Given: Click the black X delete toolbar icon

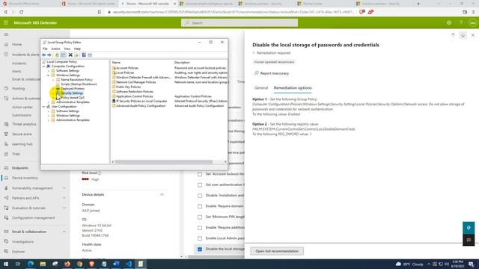Looking at the screenshot, I should pyautogui.click(x=70, y=55).
